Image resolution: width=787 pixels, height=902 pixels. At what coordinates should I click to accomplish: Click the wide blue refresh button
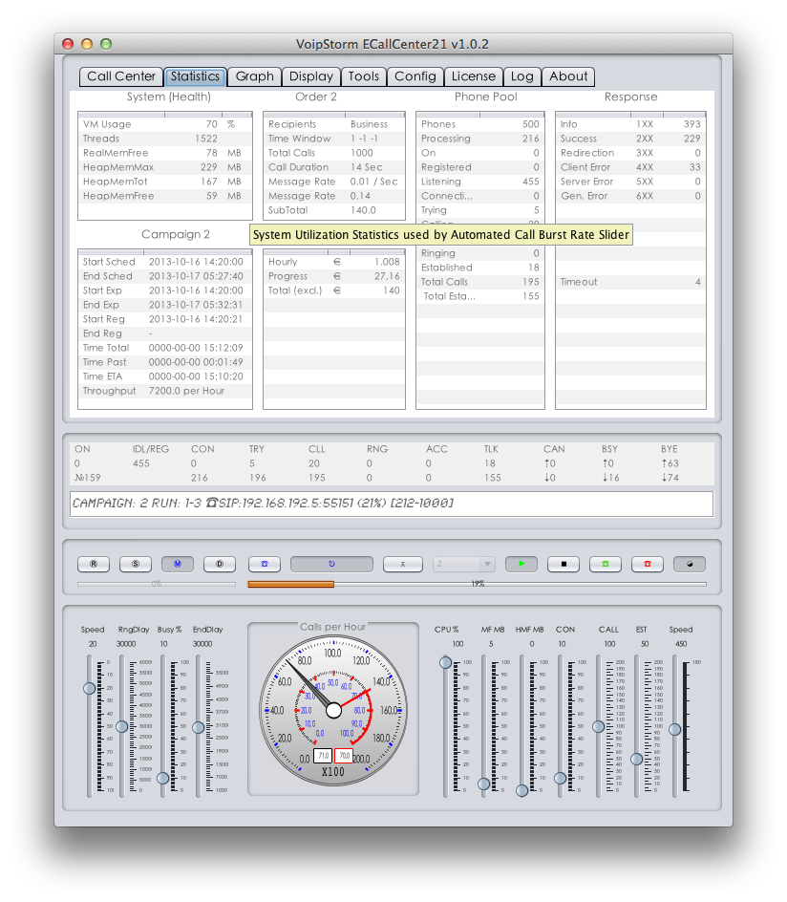point(331,565)
